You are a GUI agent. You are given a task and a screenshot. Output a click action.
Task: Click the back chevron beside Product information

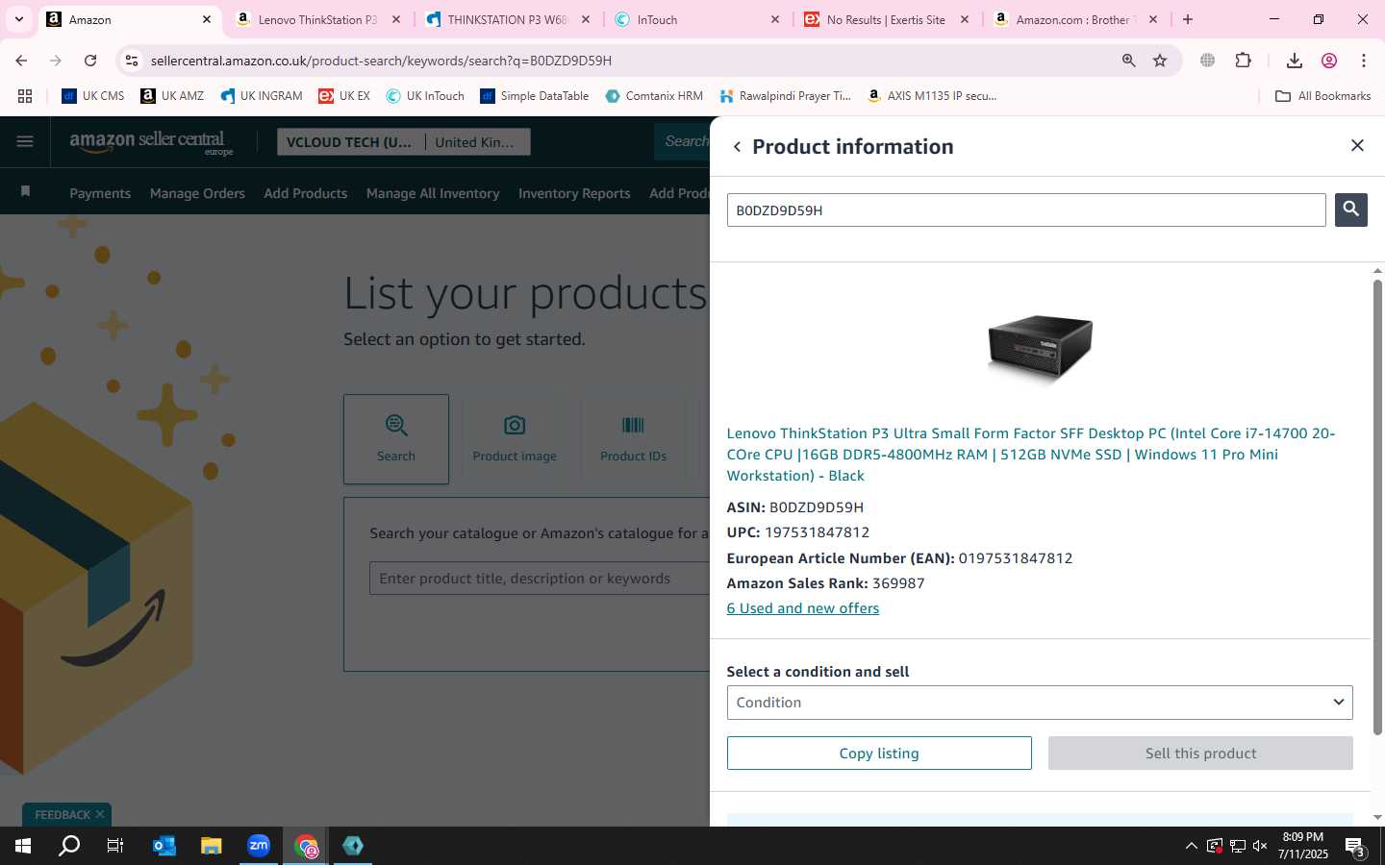pos(737,147)
